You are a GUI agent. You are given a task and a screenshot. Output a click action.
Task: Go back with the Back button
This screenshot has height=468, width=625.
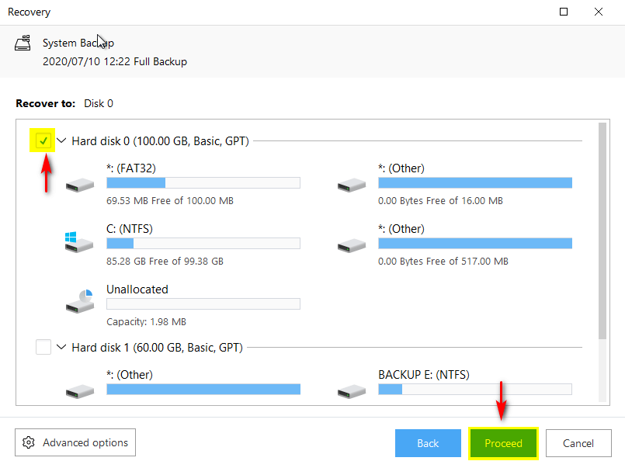(x=428, y=443)
